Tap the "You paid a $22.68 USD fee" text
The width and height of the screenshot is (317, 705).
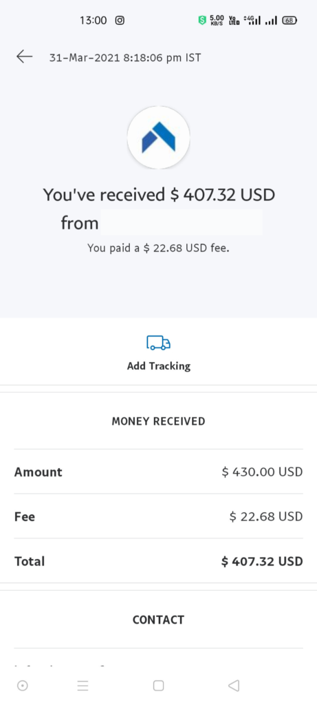click(158, 248)
